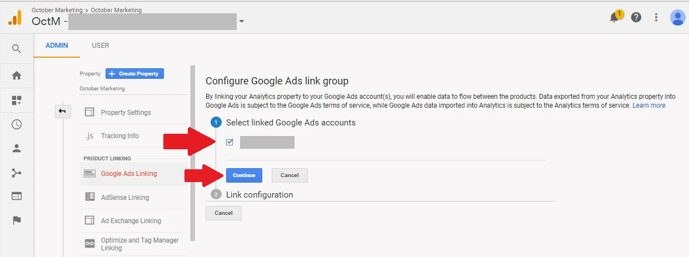Click the admin column vertical scrollbar
The height and width of the screenshot is (257, 689).
[193, 153]
